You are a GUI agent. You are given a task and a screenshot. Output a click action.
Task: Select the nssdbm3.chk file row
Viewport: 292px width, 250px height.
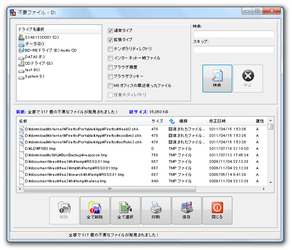[142, 136]
